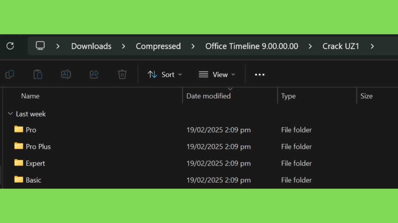Click the date modified of Basic folder
Screen dimensions: 398x223
(218, 180)
